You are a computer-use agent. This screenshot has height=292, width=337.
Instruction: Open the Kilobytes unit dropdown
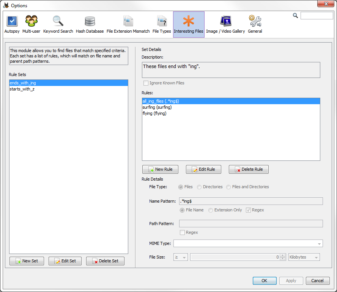tap(304, 257)
